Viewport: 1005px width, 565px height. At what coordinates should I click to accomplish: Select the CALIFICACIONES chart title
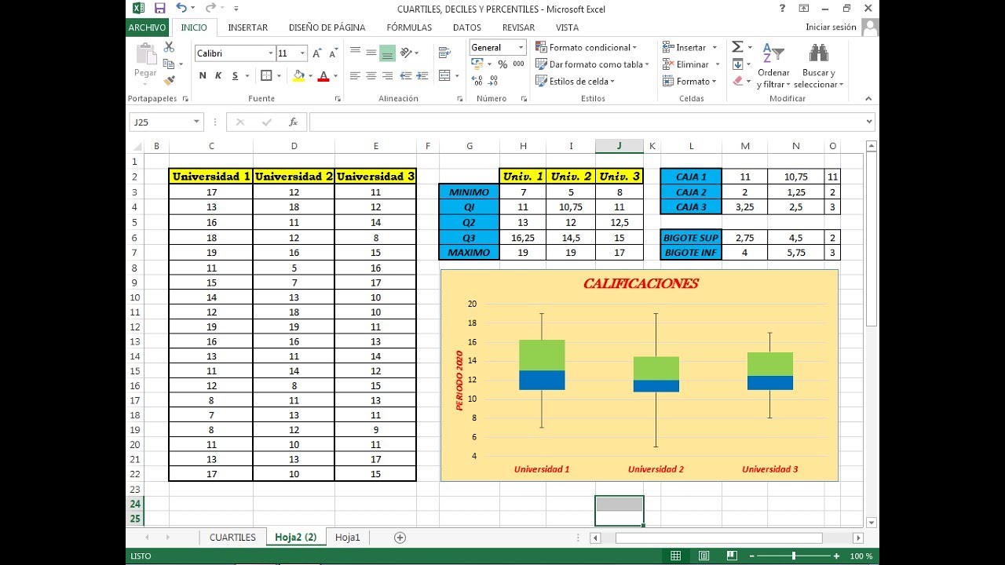pyautogui.click(x=641, y=283)
